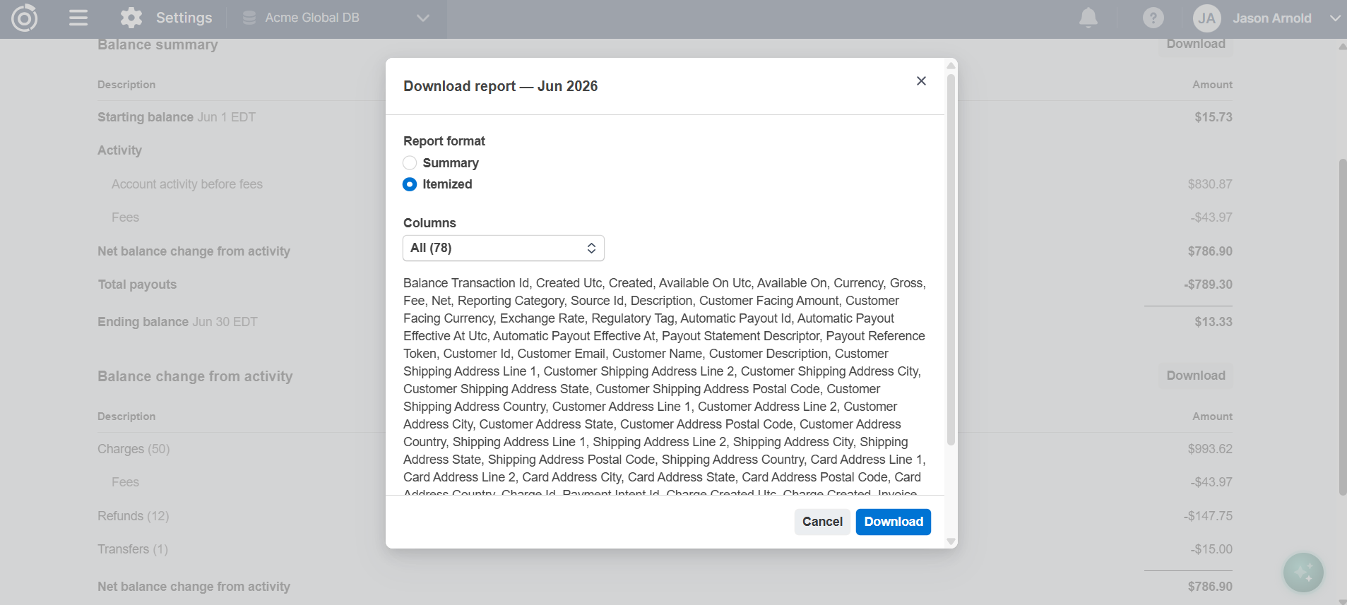Image resolution: width=1347 pixels, height=605 pixels.
Task: Cancel the report download
Action: [x=822, y=522]
